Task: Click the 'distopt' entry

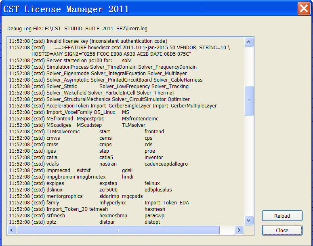Action: click(152, 222)
